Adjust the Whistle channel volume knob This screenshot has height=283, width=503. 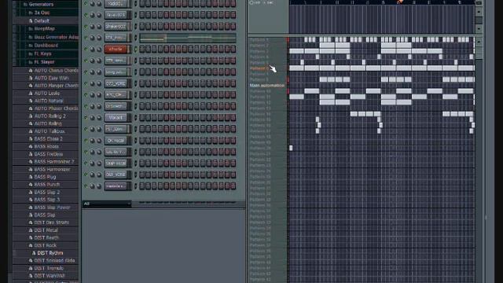[99, 50]
